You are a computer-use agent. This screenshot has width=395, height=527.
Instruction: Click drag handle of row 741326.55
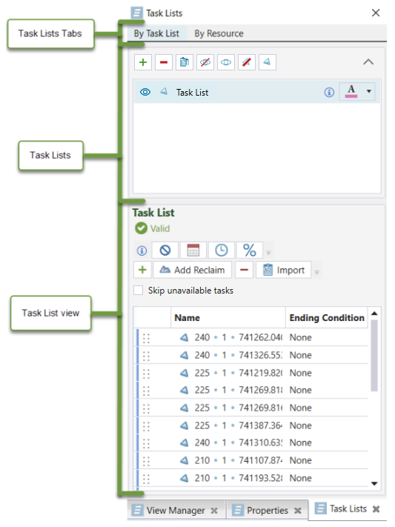coord(146,356)
